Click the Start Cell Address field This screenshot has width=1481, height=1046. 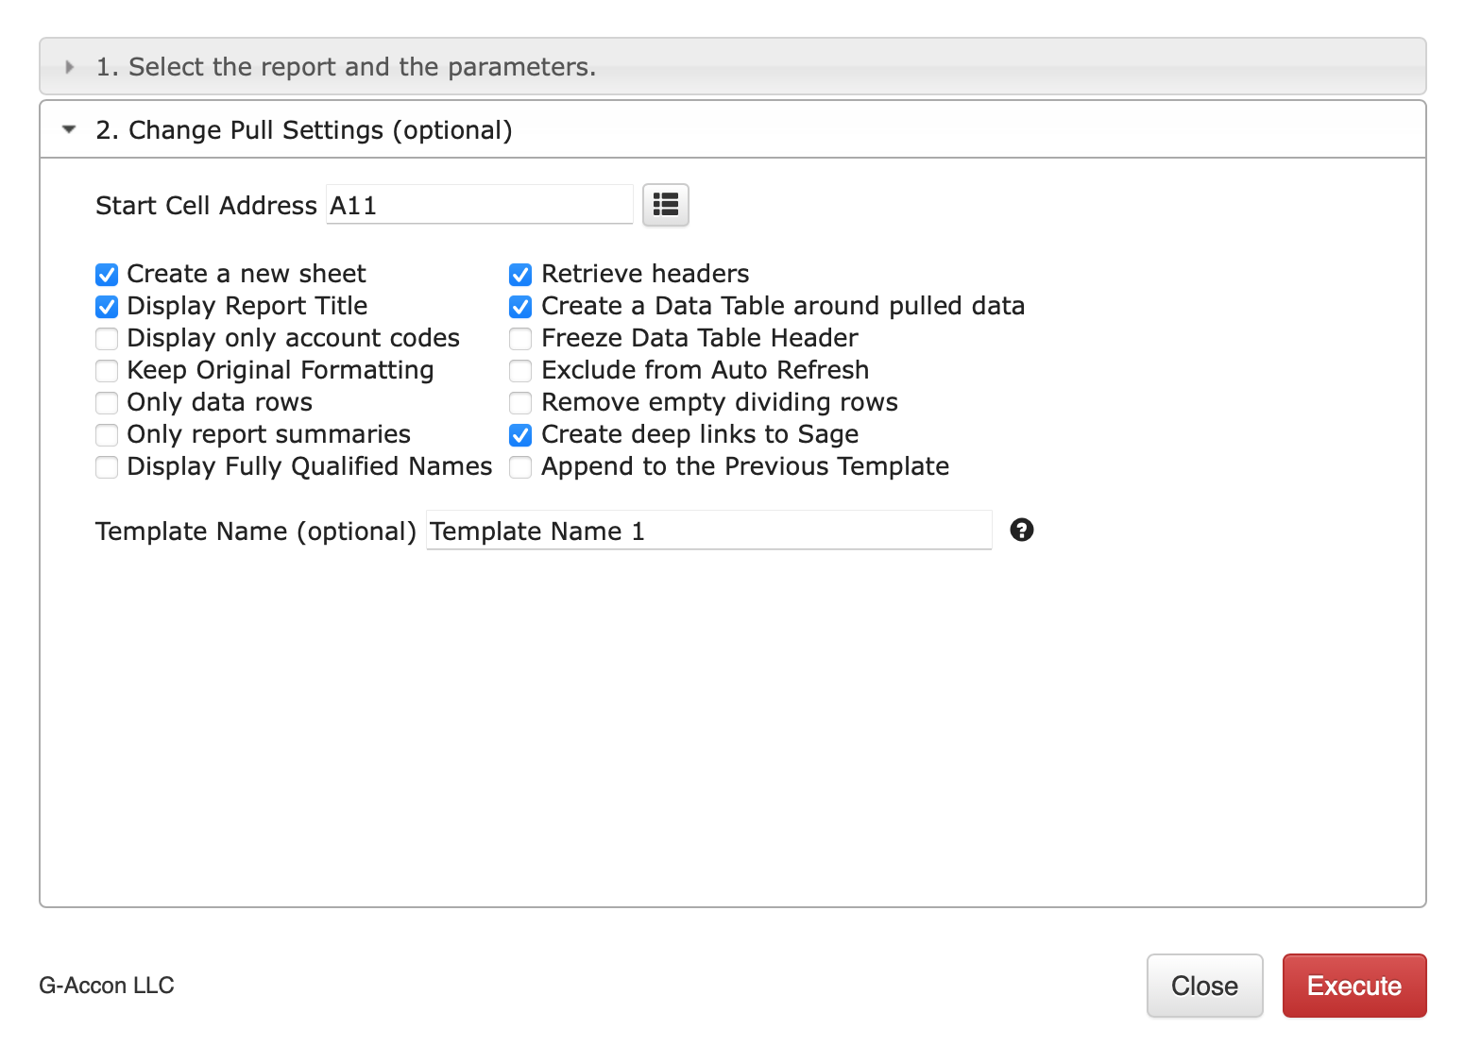point(480,205)
